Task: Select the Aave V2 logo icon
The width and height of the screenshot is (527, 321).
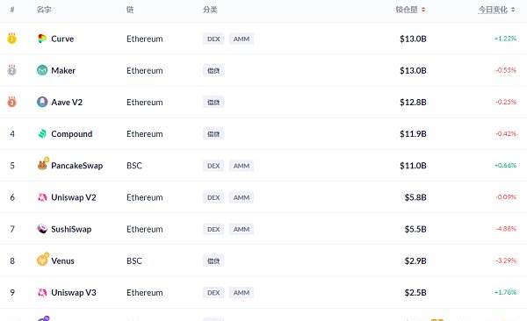Action: pos(42,102)
